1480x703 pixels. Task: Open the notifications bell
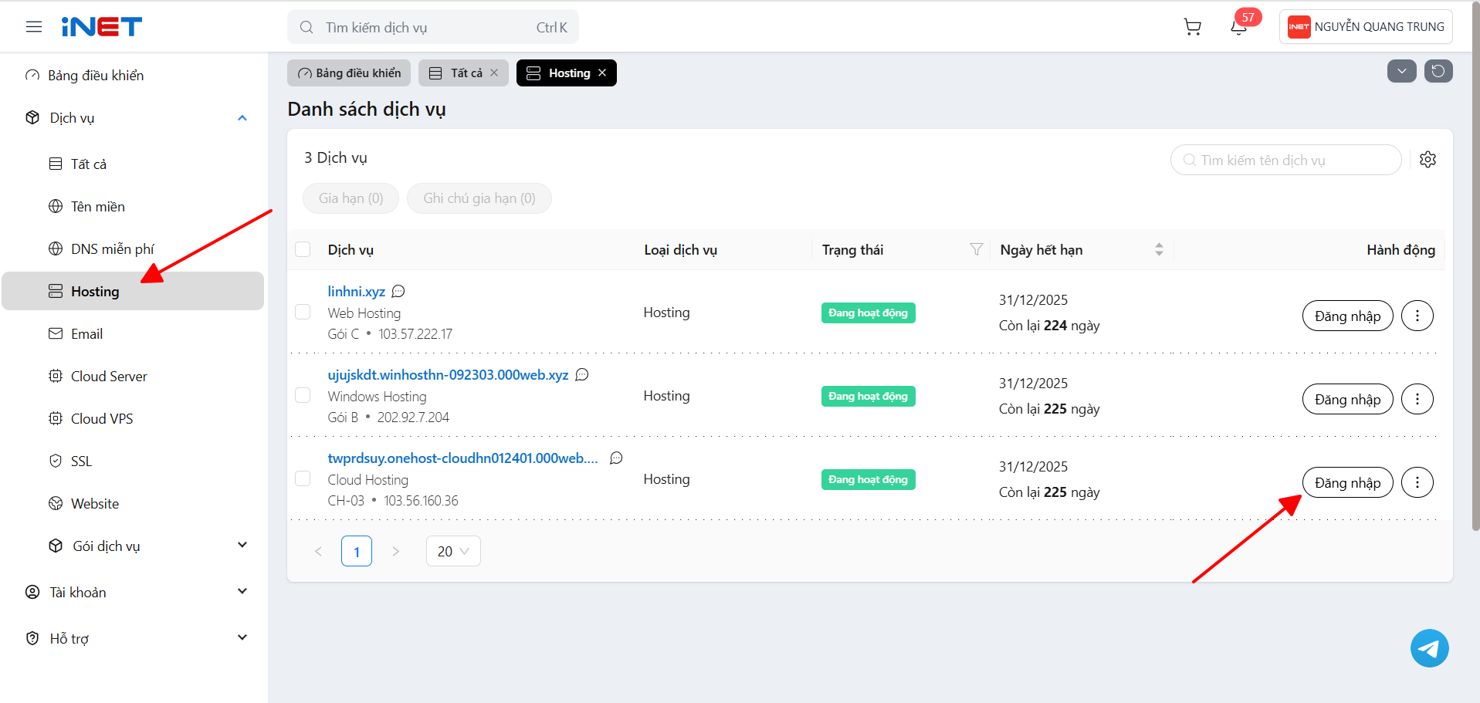(x=1239, y=27)
